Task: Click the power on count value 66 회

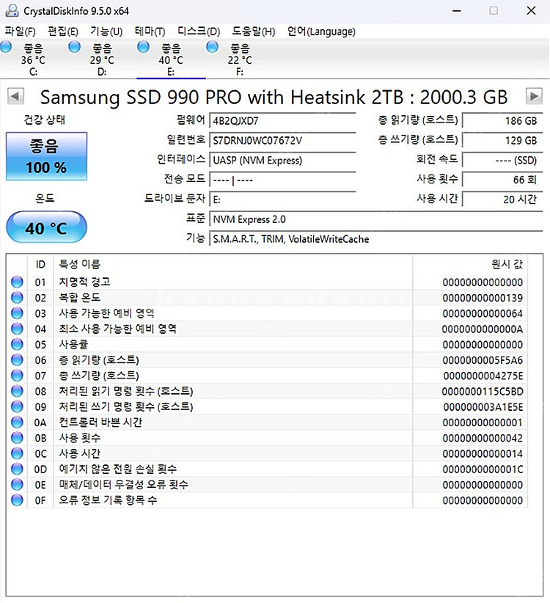Action: [502, 180]
